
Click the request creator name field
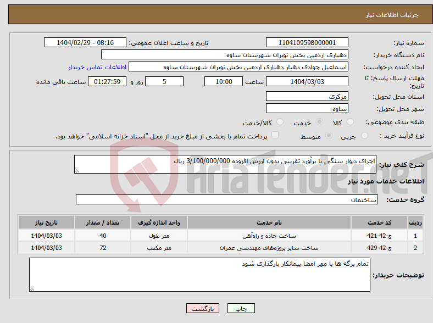coord(238,67)
